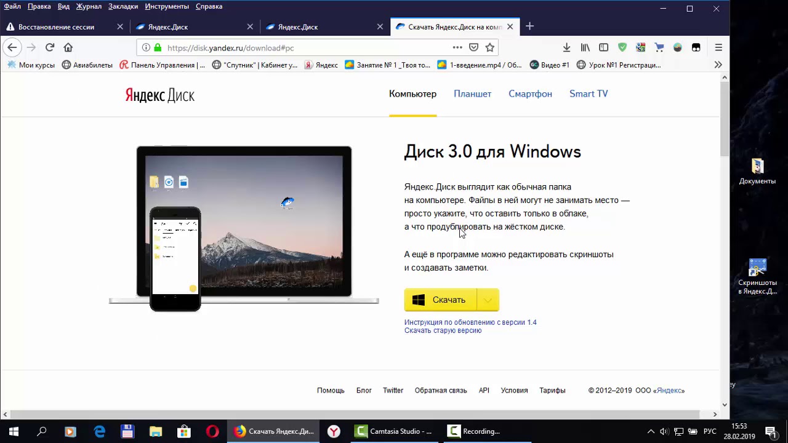Click the green shield extension icon

click(622, 47)
